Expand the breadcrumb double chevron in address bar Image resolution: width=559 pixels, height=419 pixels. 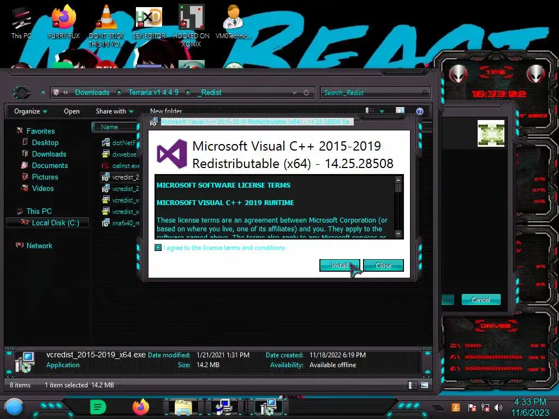click(66, 93)
